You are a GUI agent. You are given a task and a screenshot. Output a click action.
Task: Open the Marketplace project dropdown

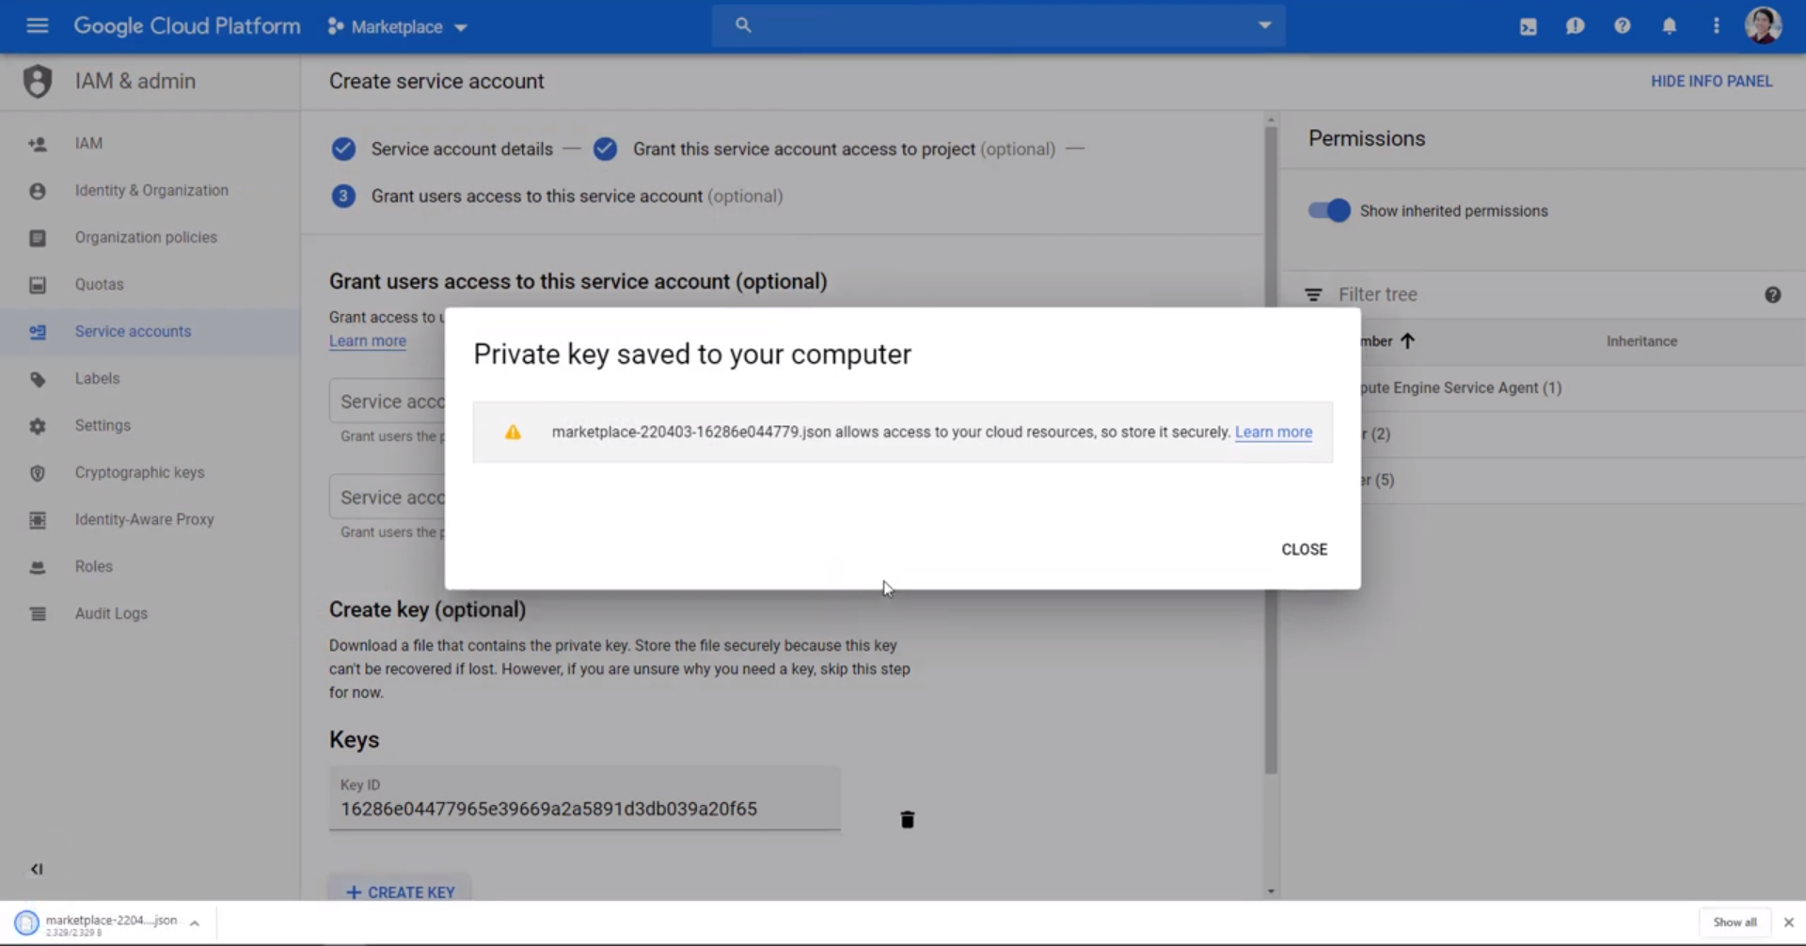[397, 27]
